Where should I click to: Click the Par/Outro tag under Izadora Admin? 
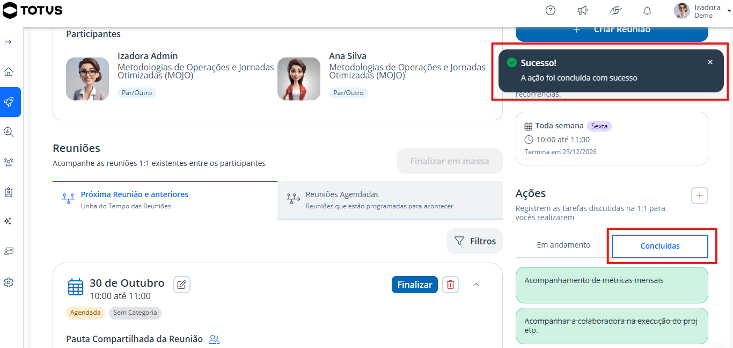tap(137, 93)
